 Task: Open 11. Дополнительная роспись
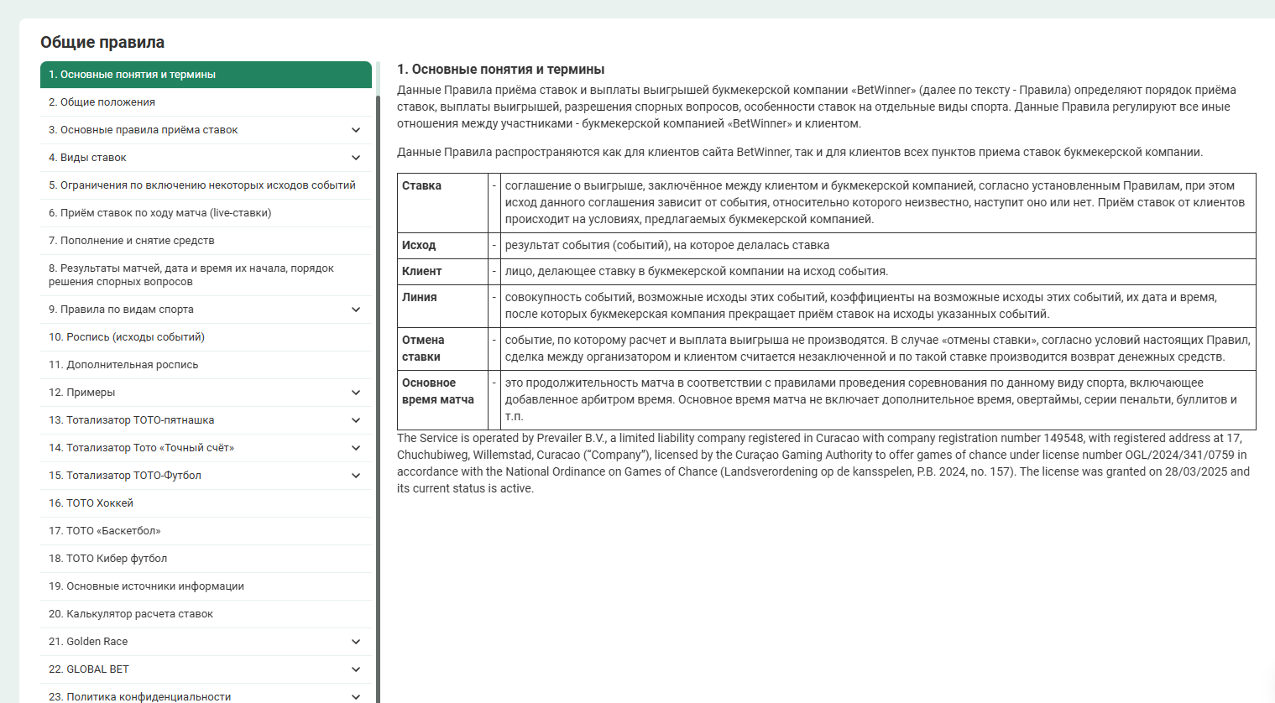tap(206, 365)
